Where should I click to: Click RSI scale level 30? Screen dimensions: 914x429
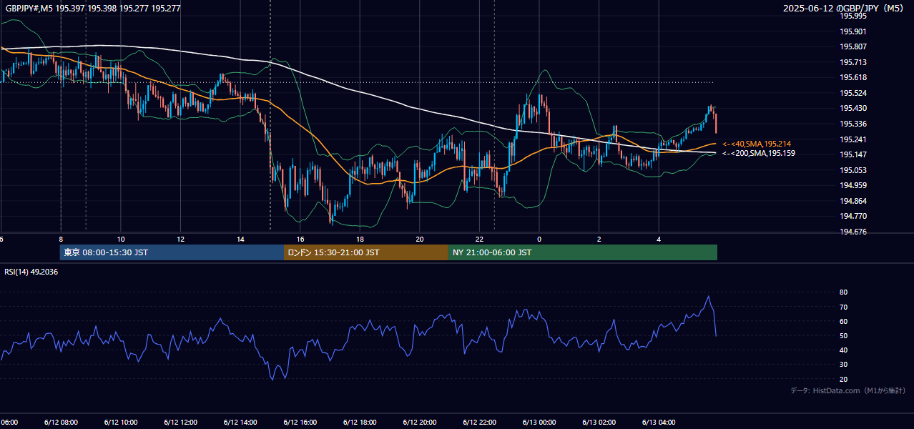point(843,364)
